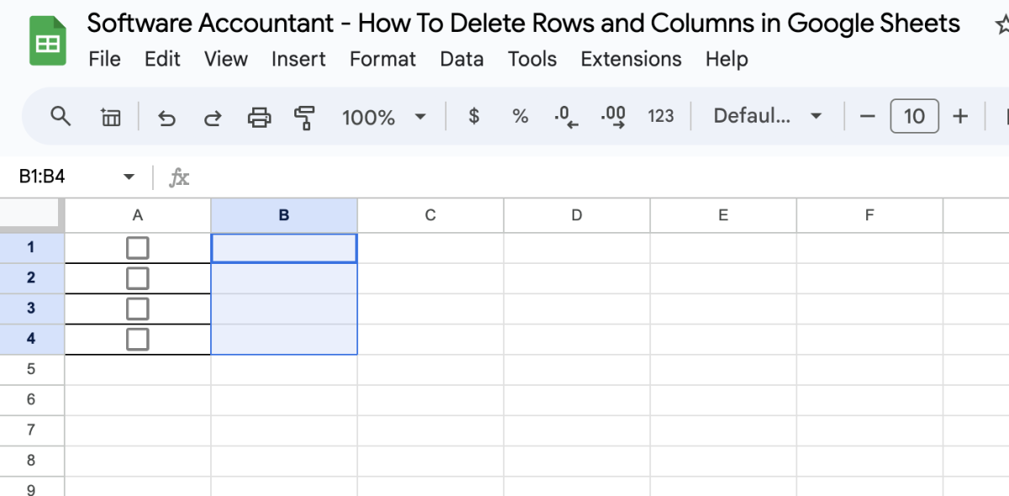Click the document title text
Image resolution: width=1009 pixels, height=496 pixels.
coord(523,24)
